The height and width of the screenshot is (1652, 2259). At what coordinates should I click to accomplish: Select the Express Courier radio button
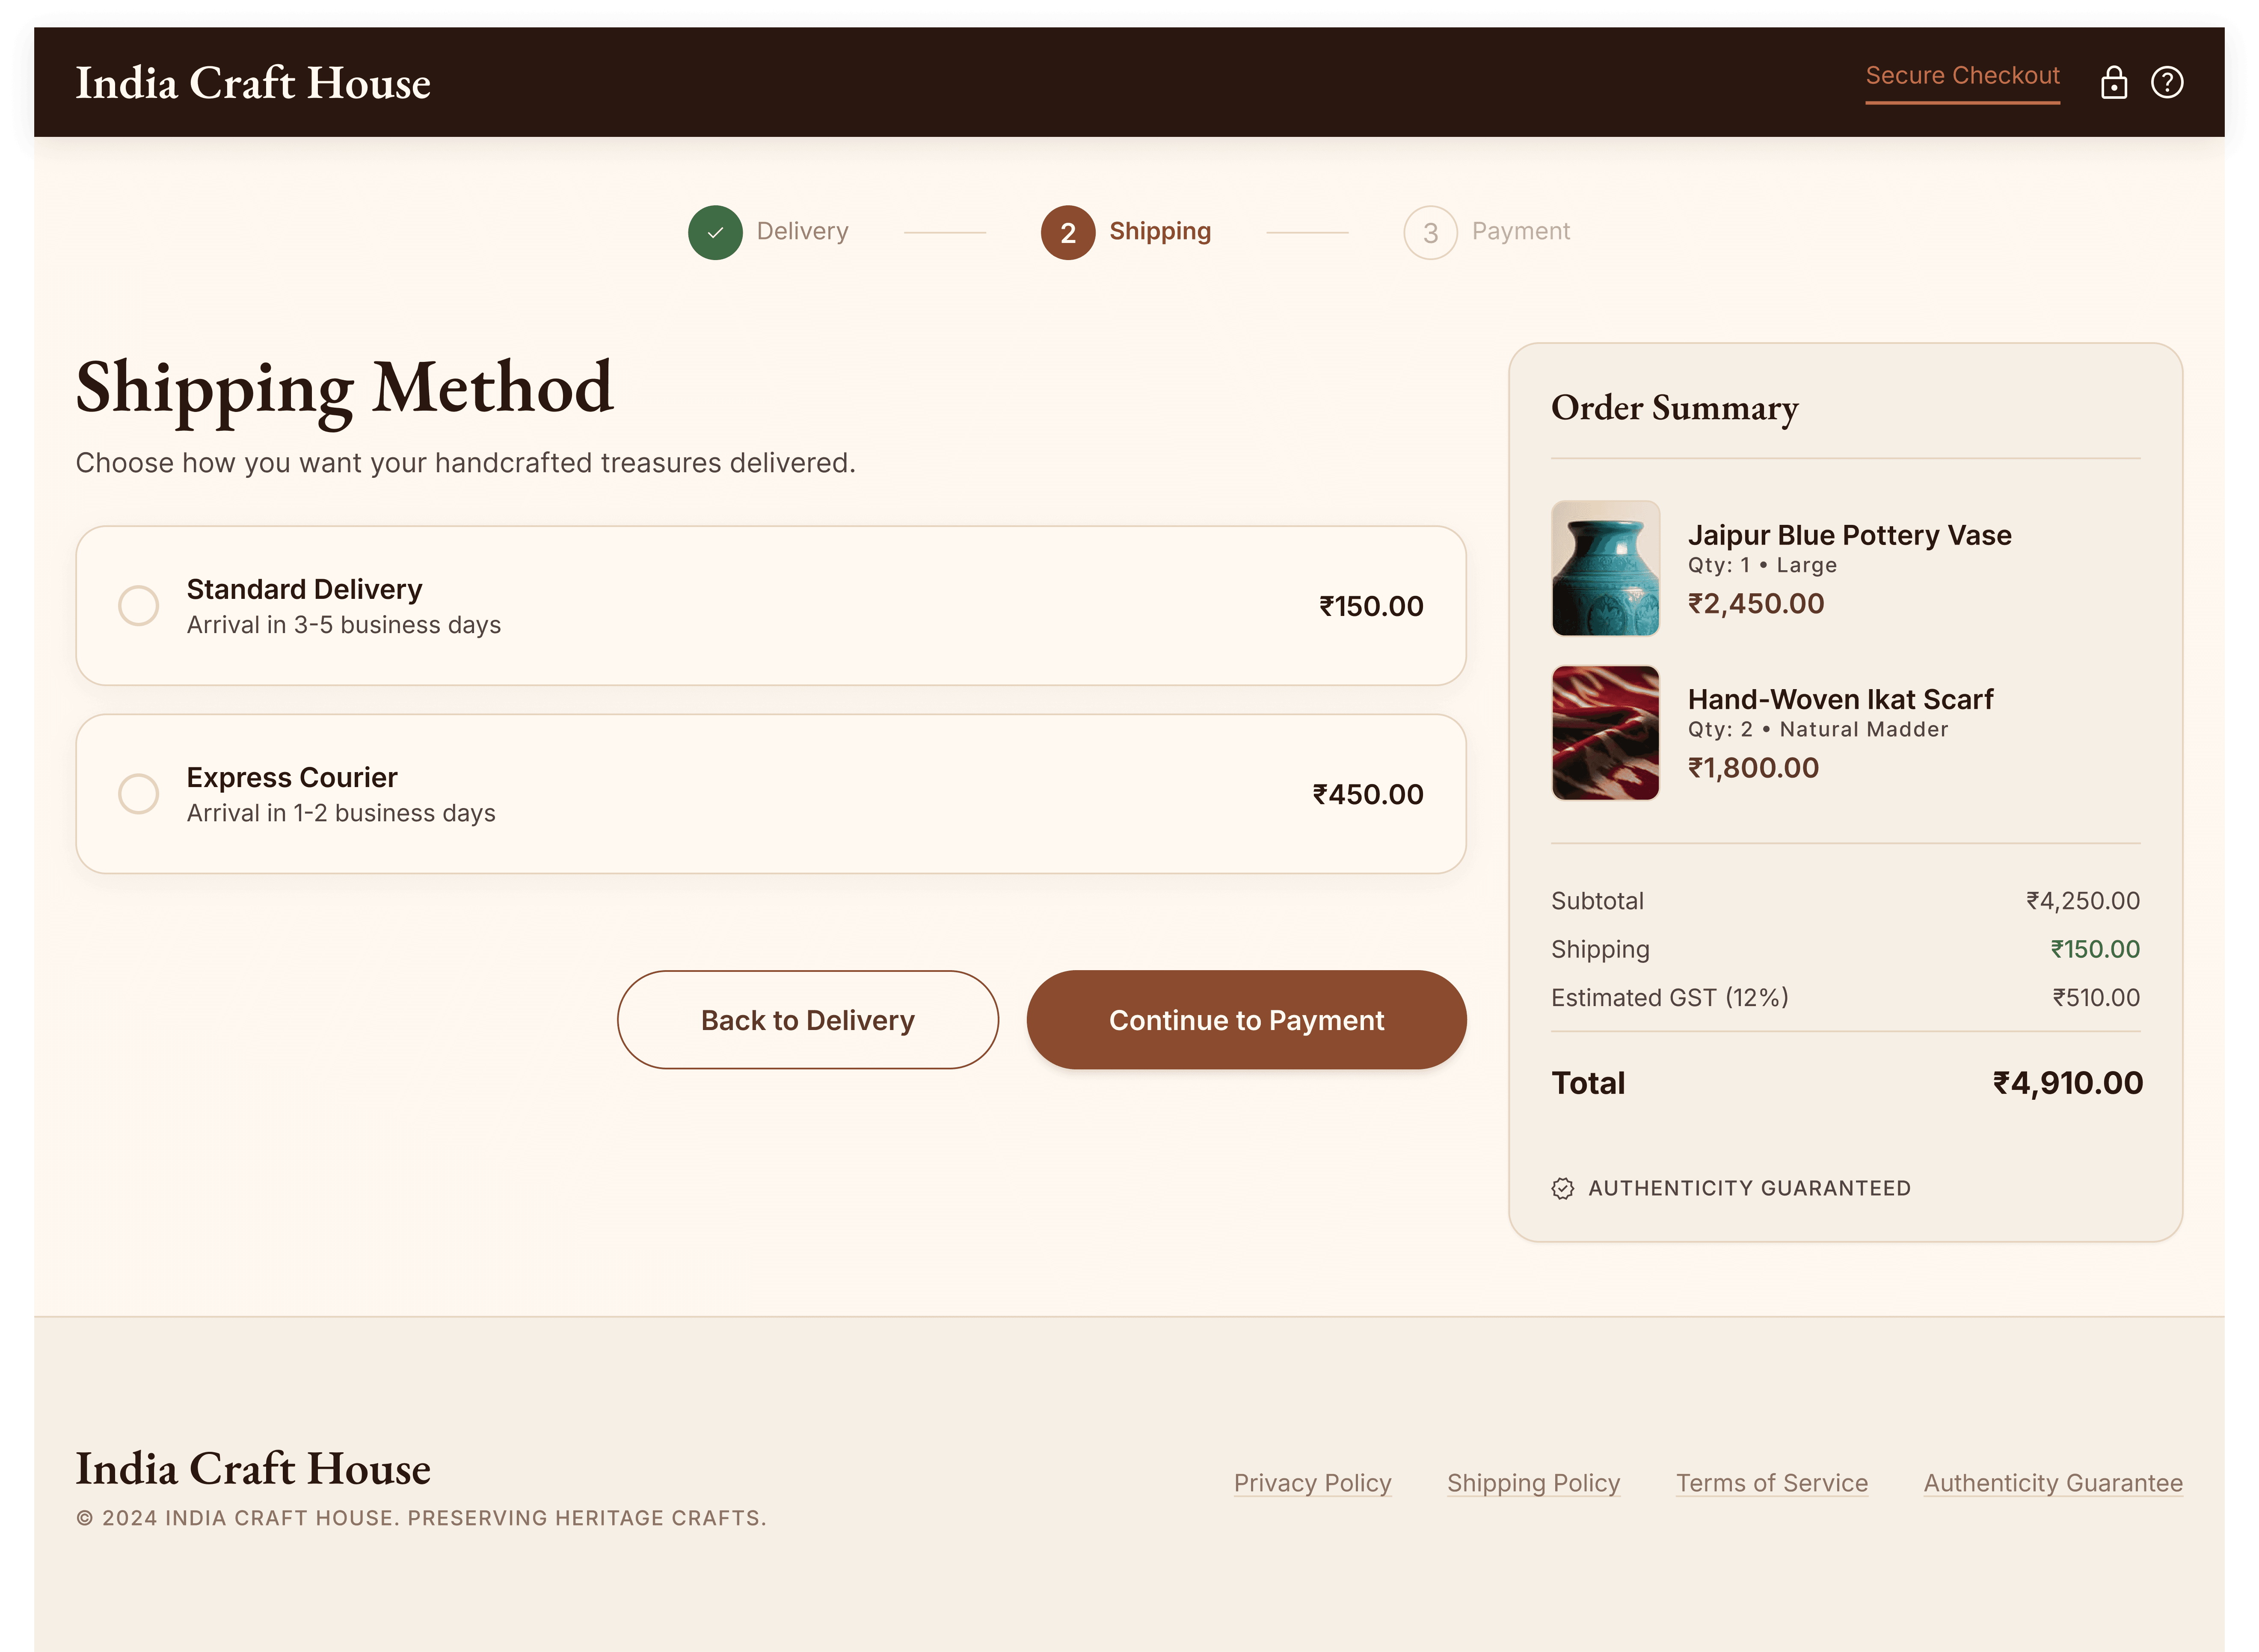(x=138, y=794)
